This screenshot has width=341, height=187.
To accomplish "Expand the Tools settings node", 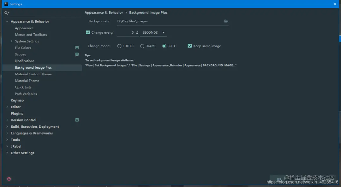I will [7, 140].
